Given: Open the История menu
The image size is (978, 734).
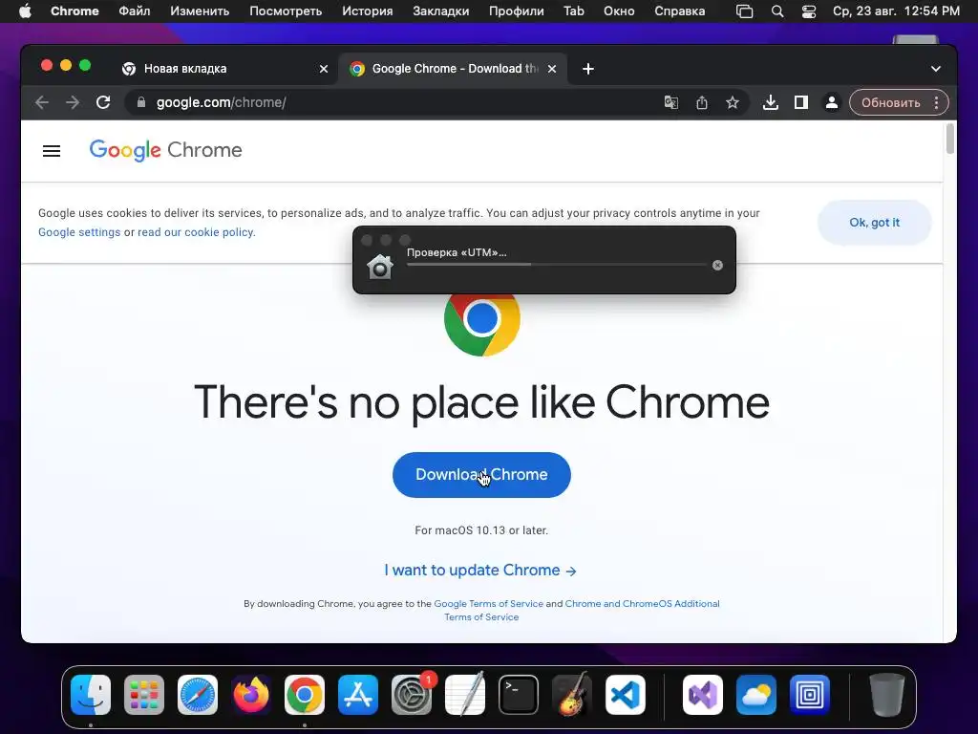Looking at the screenshot, I should 368,11.
